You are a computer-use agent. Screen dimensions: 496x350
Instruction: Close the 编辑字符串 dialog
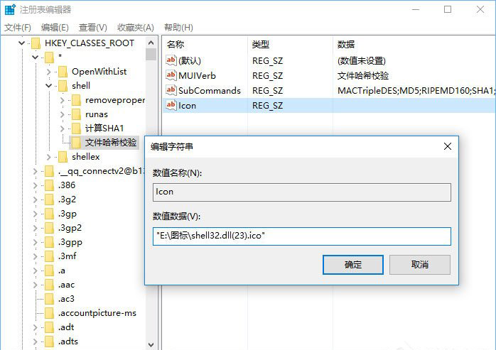click(447, 146)
